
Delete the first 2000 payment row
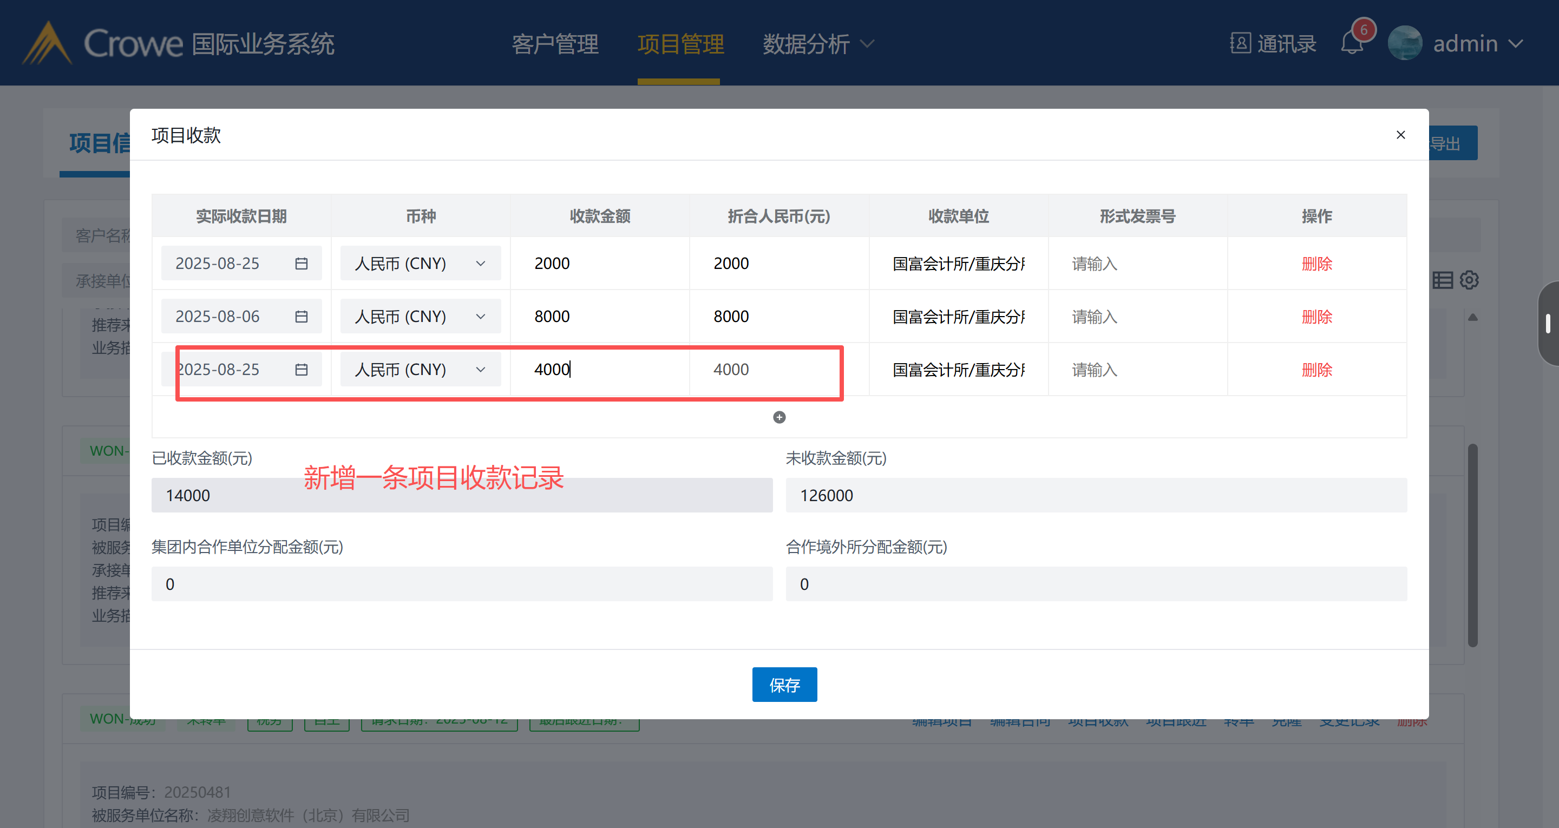1316,264
